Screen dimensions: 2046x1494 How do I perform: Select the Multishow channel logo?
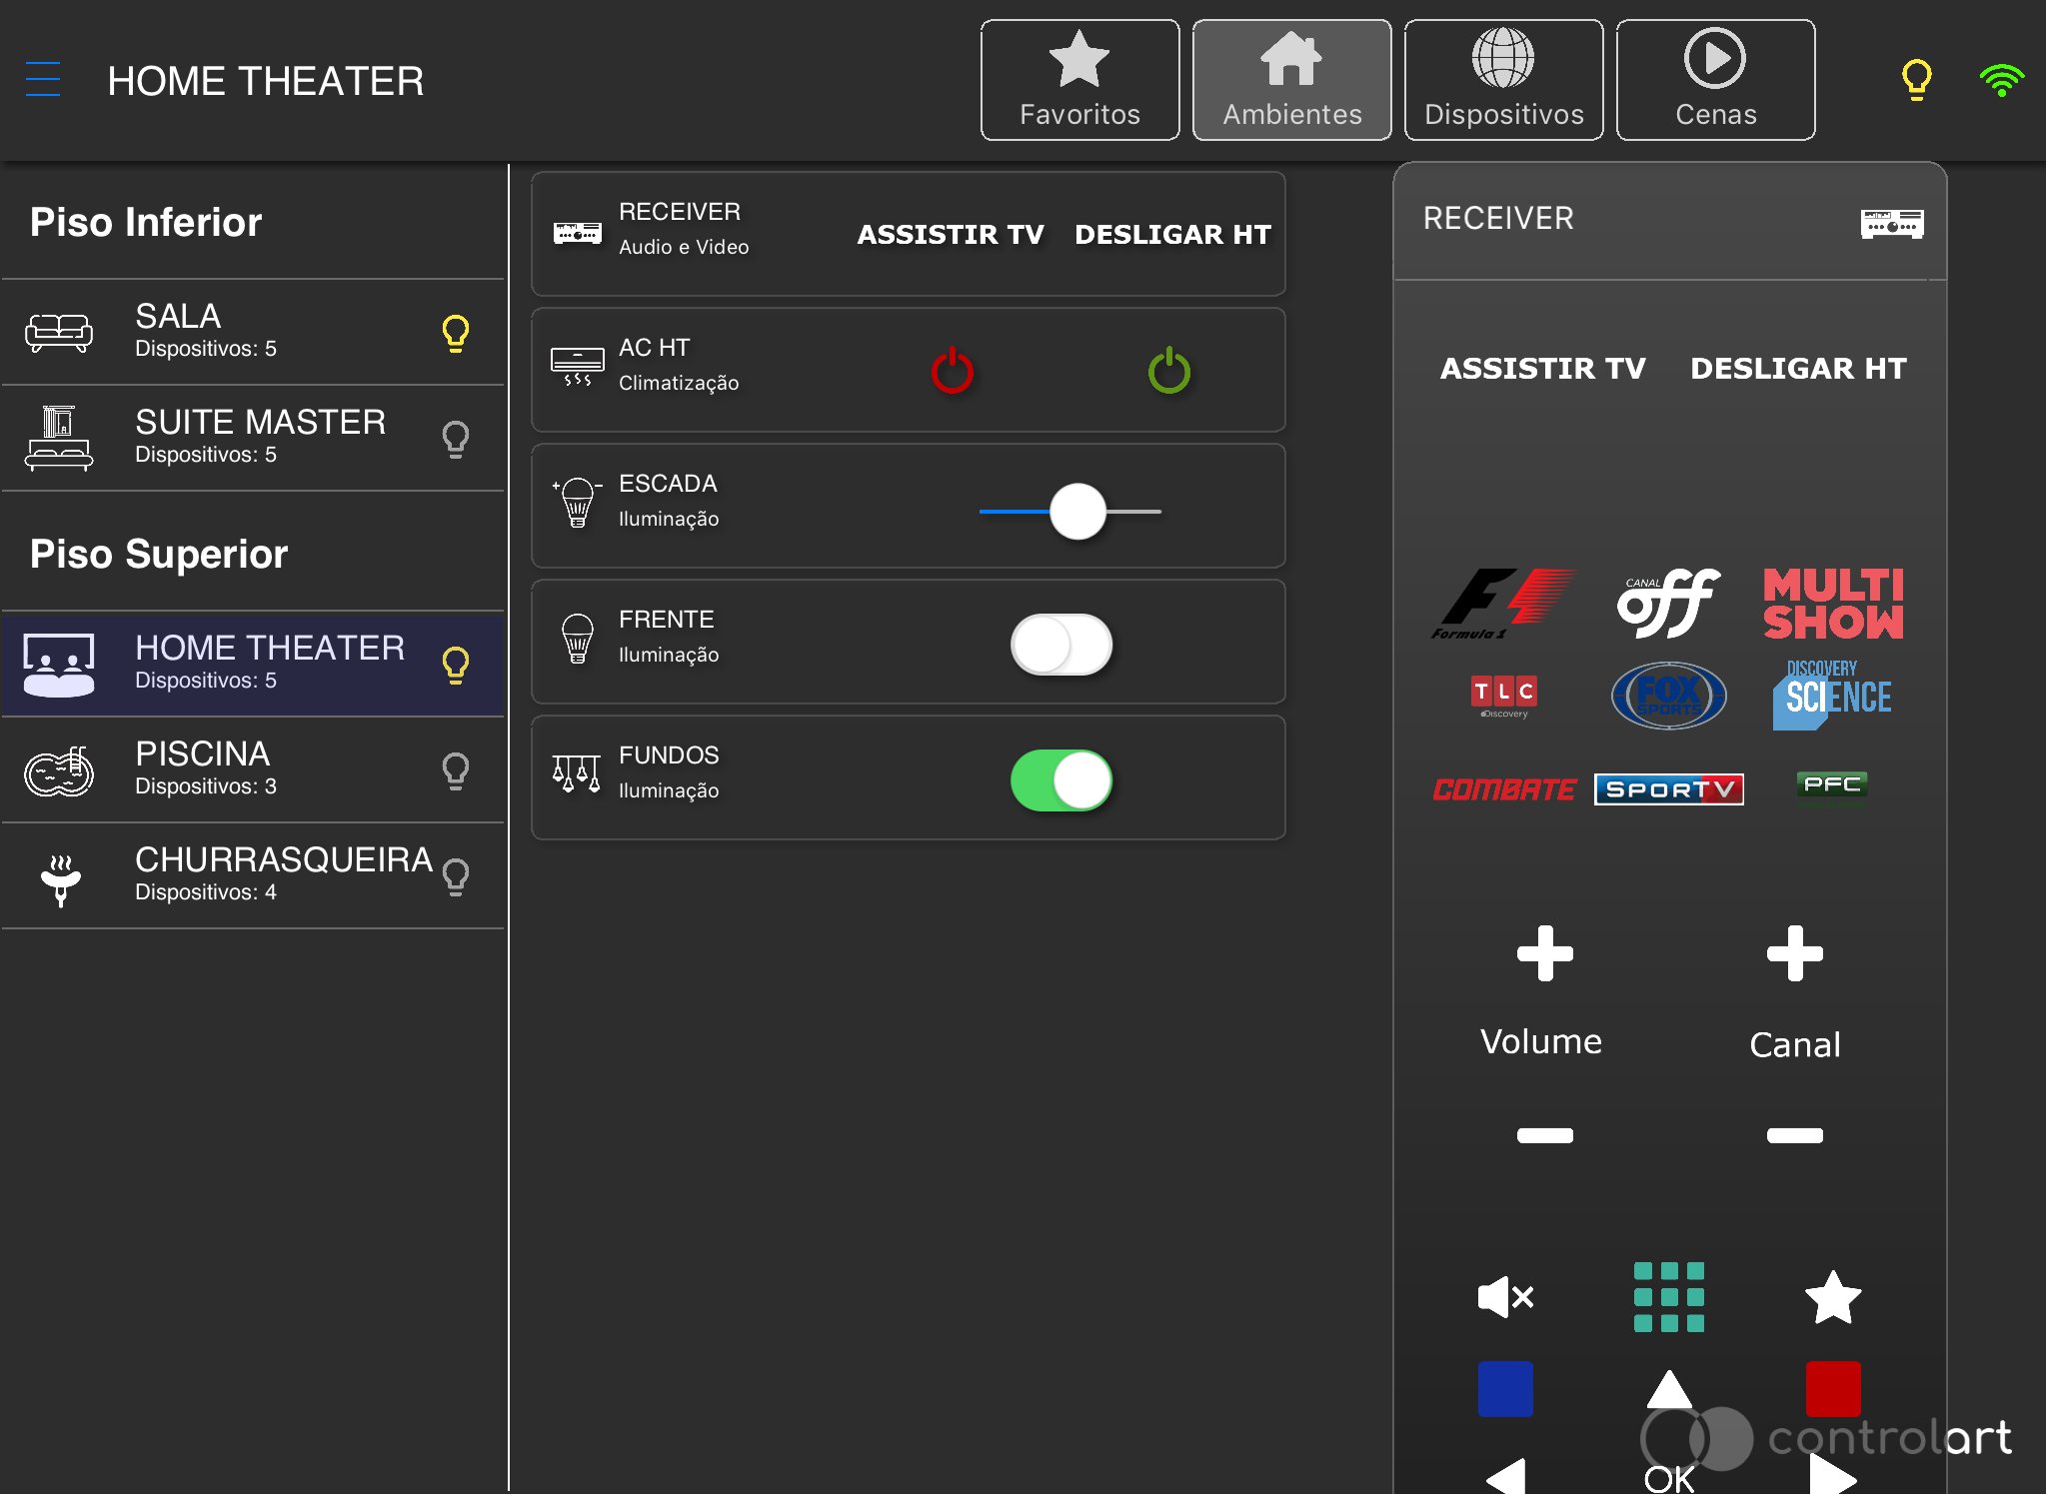pyautogui.click(x=1832, y=603)
